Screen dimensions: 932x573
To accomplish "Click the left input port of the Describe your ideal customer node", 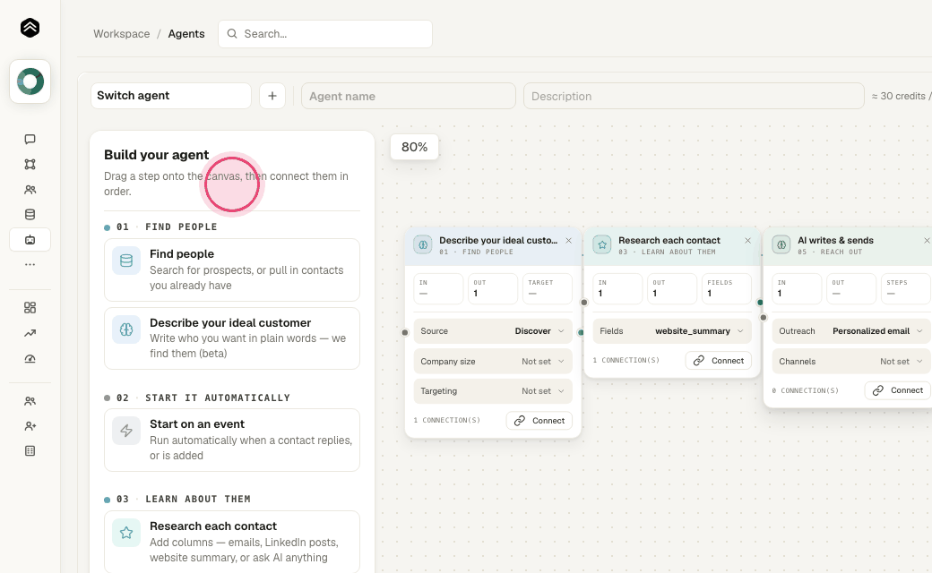I will [x=405, y=332].
